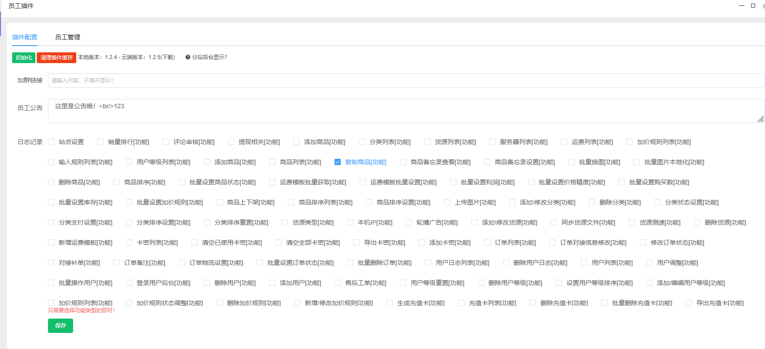Select 提现相关[功能] checkbox
This screenshot has height=349, width=765.
tap(231, 142)
